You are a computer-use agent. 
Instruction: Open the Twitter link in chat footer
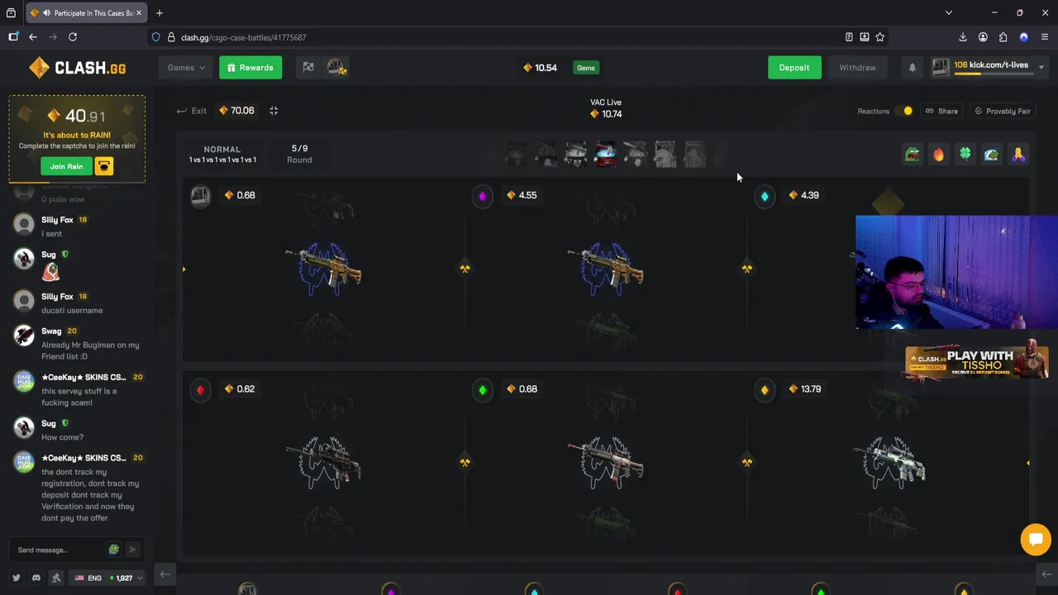click(x=16, y=578)
